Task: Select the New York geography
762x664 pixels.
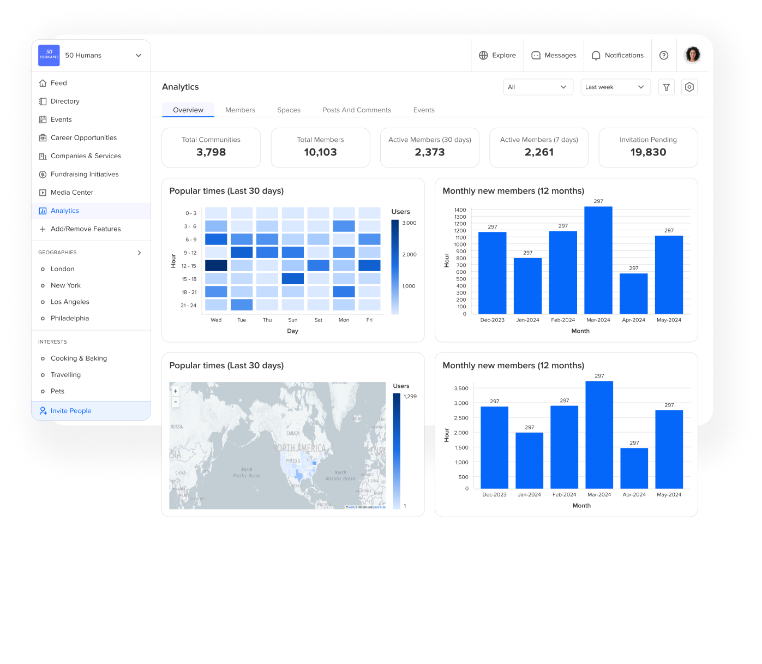Action: click(65, 285)
